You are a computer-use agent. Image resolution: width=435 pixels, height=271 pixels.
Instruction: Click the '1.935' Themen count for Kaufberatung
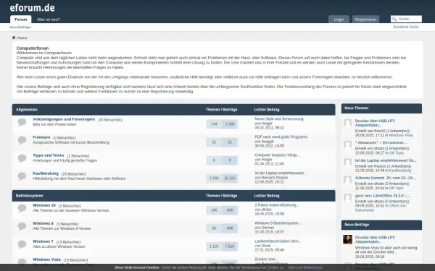pyautogui.click(x=214, y=178)
